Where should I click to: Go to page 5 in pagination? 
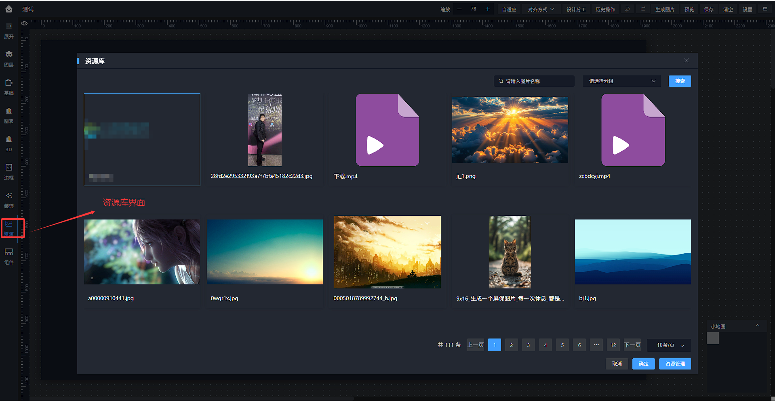[562, 345]
